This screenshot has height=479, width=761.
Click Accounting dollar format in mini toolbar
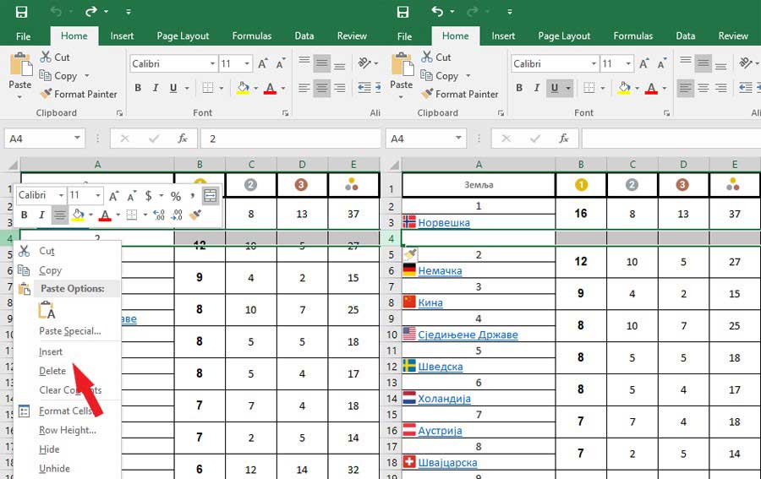pos(149,195)
